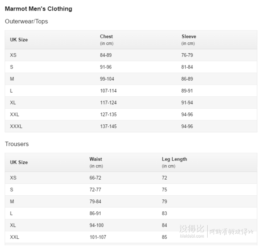This screenshot has height=246, width=258.
Task: Click waist value 101-107 in XXL row
Action: click(98, 237)
